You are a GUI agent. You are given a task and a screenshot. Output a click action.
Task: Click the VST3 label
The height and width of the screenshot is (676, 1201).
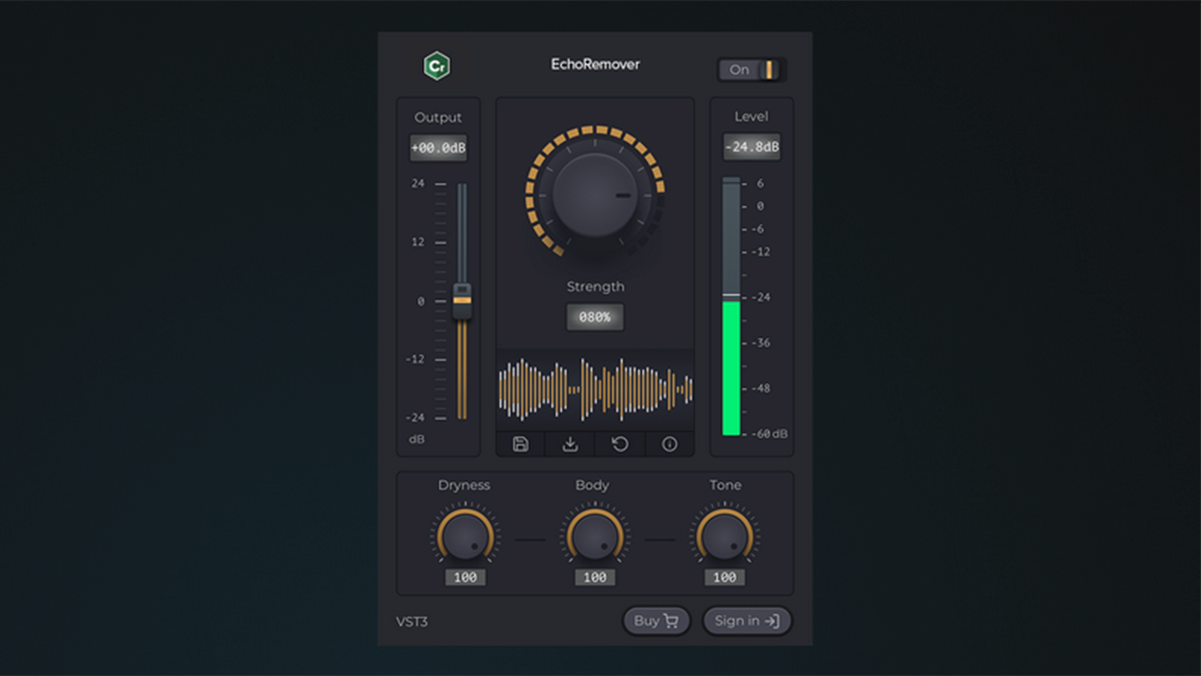tap(412, 622)
